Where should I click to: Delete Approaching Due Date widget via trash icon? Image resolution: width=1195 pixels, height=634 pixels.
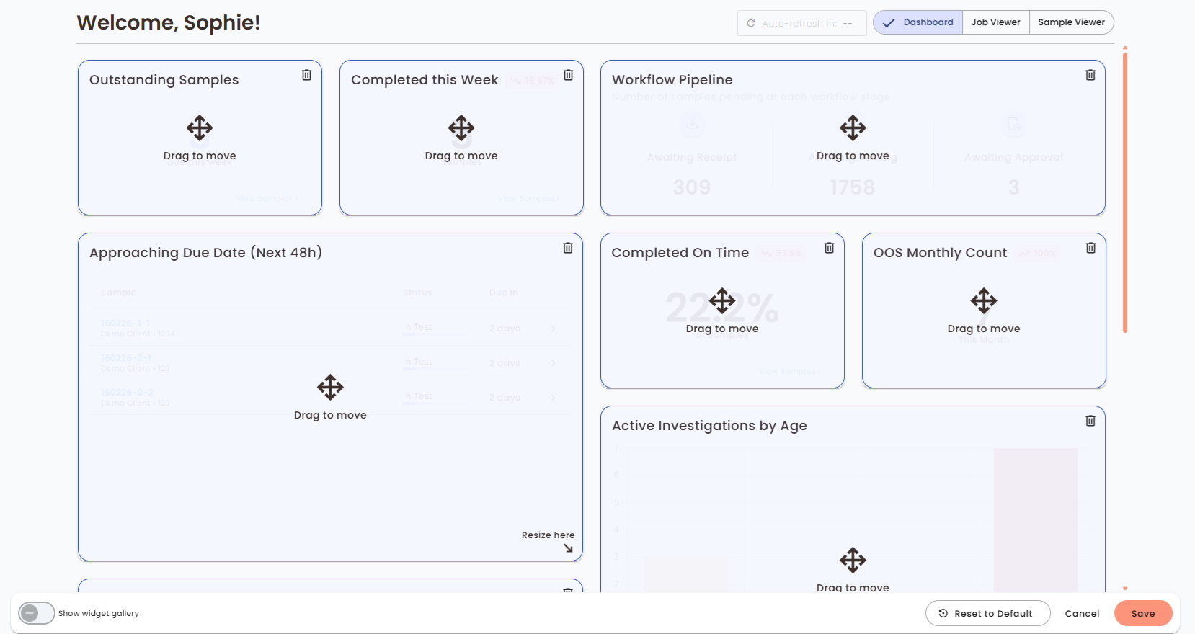click(x=568, y=248)
